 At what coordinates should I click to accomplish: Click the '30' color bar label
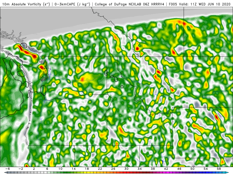126,169
